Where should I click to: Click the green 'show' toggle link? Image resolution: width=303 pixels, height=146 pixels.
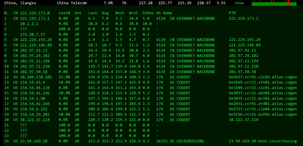coord(239,3)
